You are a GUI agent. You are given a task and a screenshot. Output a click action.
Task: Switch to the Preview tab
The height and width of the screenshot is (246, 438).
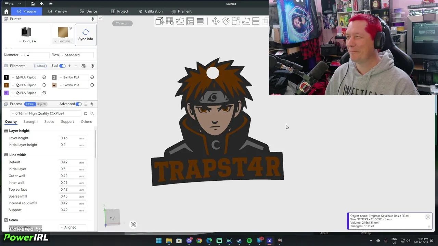click(x=57, y=11)
